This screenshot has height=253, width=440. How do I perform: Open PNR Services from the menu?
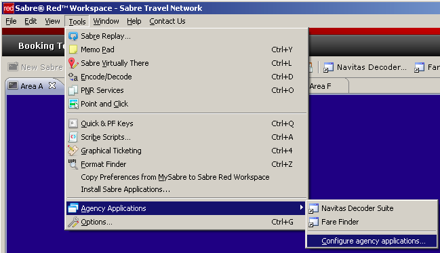click(x=186, y=90)
